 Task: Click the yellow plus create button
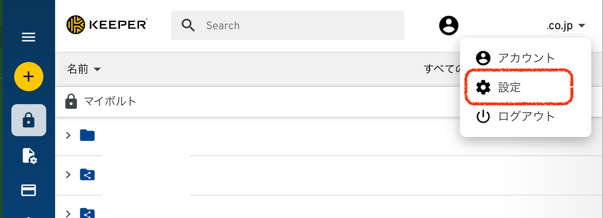click(x=29, y=77)
